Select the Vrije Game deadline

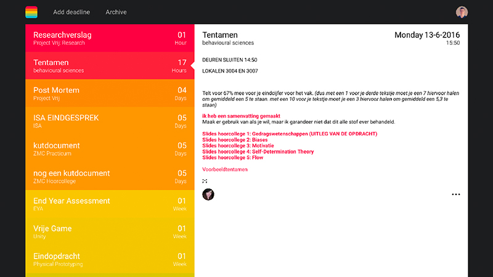[110, 231]
